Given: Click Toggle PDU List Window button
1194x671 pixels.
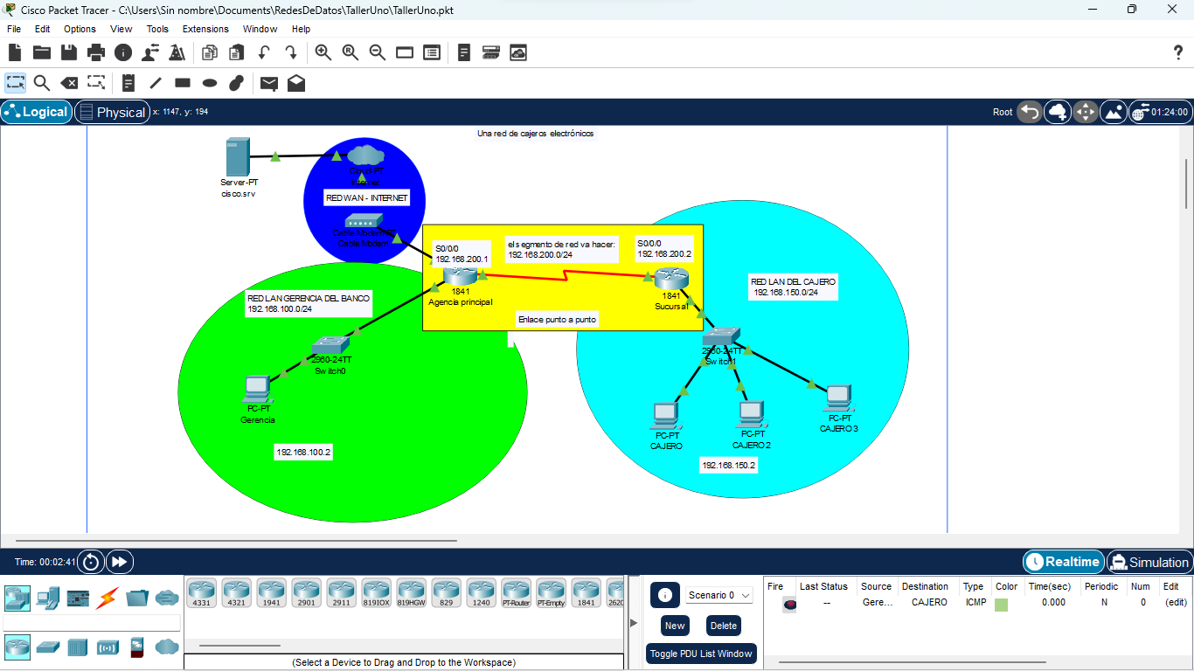Looking at the screenshot, I should [x=701, y=654].
